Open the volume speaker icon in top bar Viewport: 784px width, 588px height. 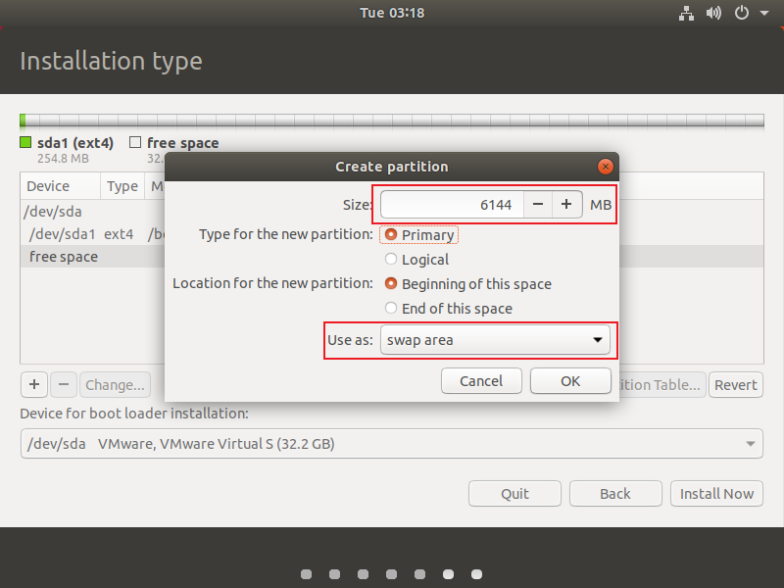pyautogui.click(x=713, y=13)
